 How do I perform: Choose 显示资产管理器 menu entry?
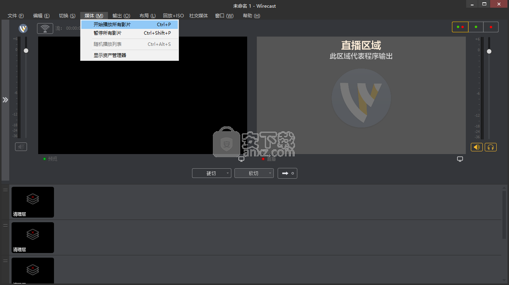coord(130,55)
